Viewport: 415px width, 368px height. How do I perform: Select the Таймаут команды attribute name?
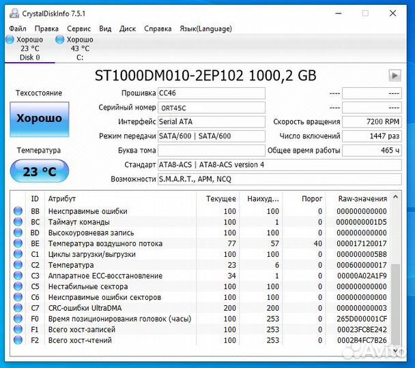click(x=79, y=222)
